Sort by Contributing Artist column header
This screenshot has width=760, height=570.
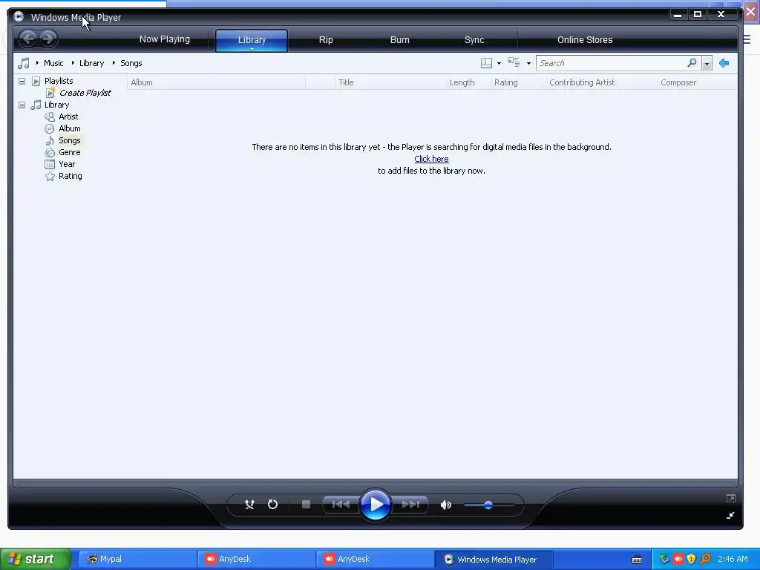point(601,82)
